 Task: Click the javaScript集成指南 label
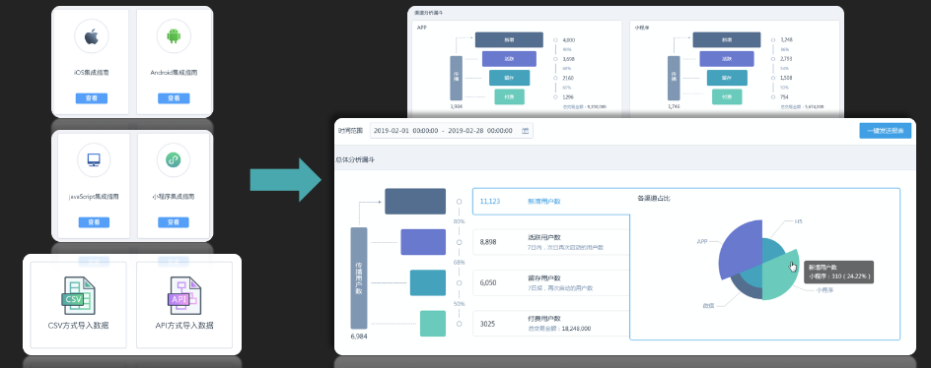(x=94, y=196)
